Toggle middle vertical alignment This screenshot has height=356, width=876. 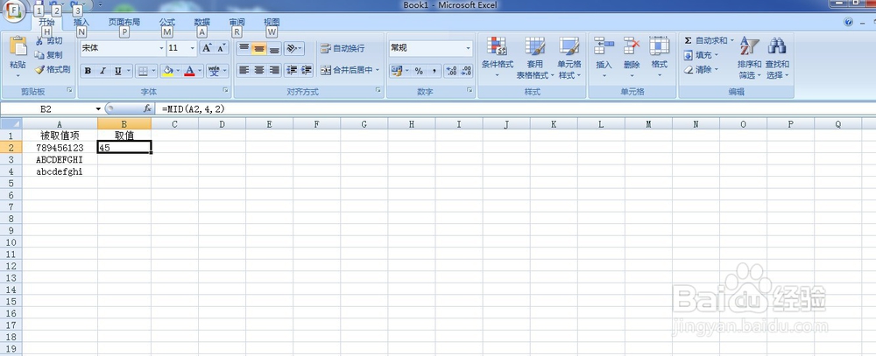click(258, 48)
